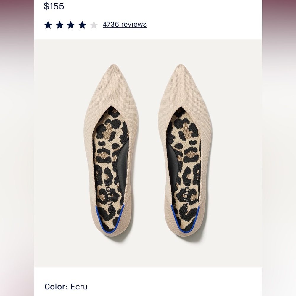Click the second filled rating star
Screen dimensions: 296x296
(x=59, y=25)
